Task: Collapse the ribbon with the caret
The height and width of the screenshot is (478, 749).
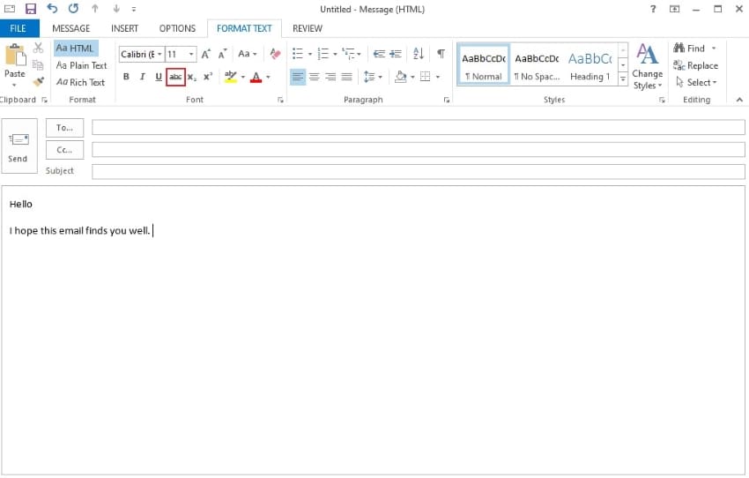Action: [x=739, y=100]
